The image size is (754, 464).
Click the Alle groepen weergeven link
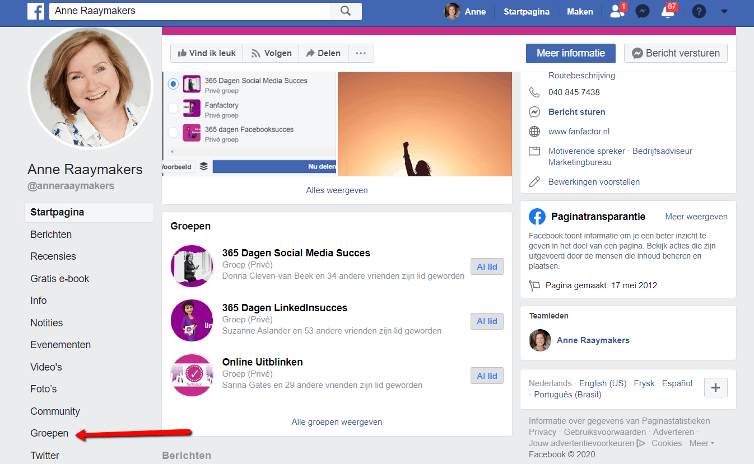337,422
